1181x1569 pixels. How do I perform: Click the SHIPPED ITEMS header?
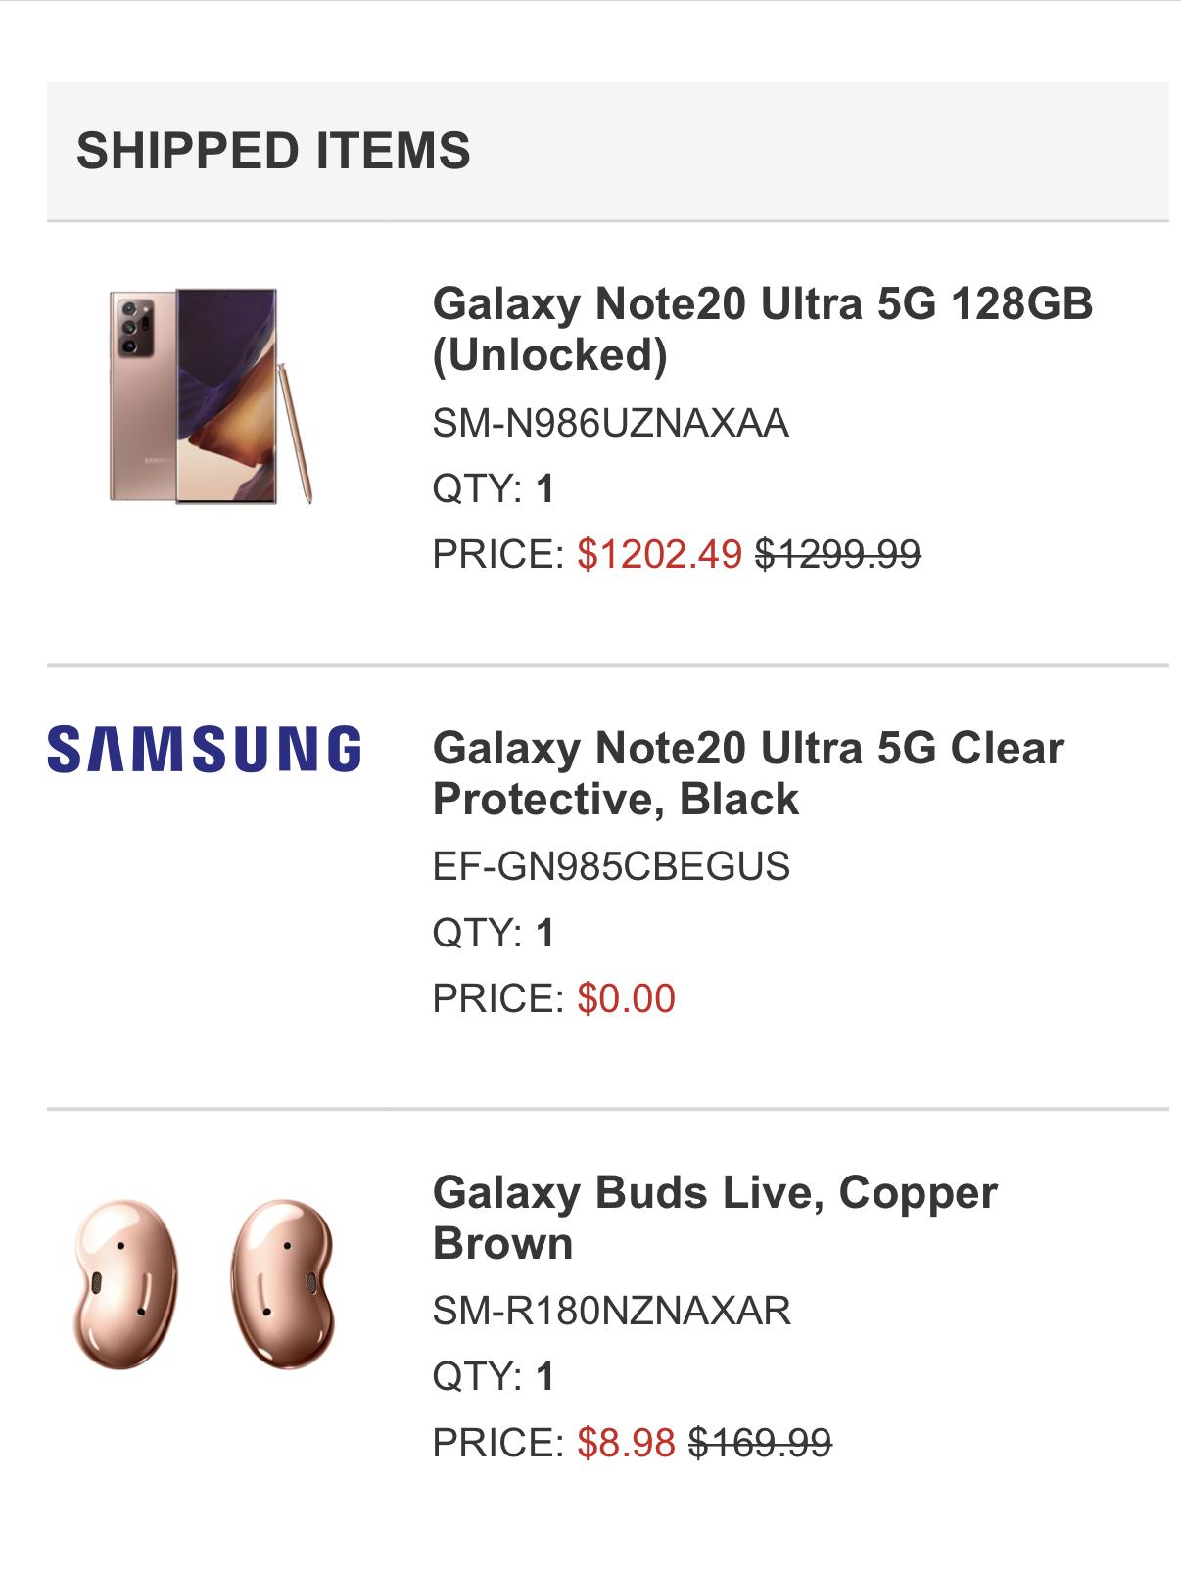point(273,151)
